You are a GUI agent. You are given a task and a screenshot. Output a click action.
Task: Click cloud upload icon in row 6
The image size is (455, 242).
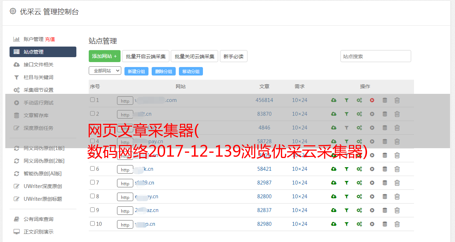pyautogui.click(x=334, y=169)
